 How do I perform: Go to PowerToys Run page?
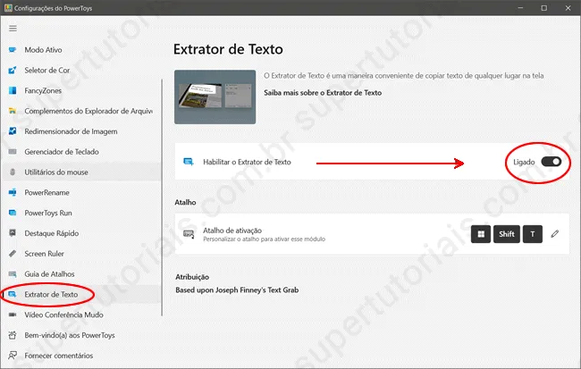(x=48, y=213)
